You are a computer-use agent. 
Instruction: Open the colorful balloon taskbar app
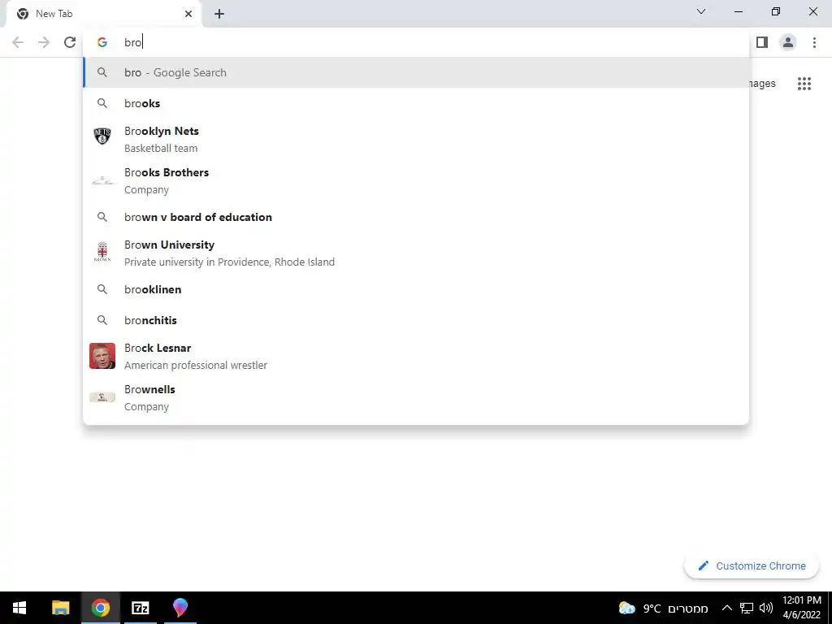180,608
